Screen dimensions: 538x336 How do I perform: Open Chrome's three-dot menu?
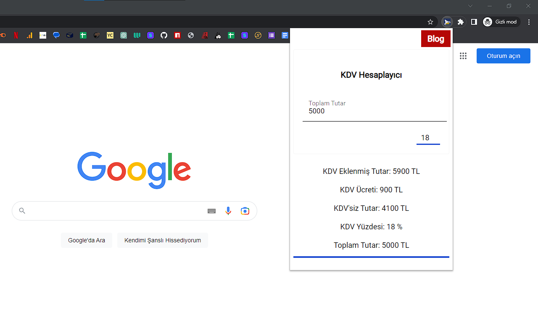[529, 22]
